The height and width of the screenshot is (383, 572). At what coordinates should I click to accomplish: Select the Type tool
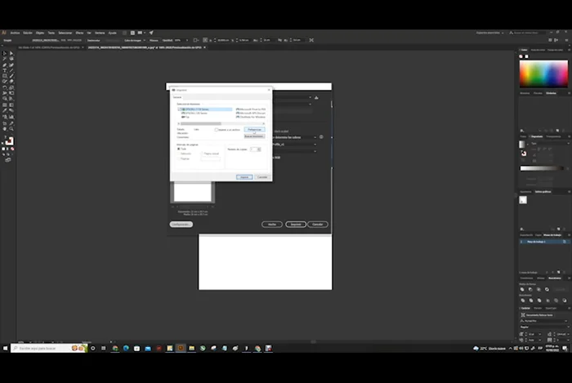pos(4,70)
